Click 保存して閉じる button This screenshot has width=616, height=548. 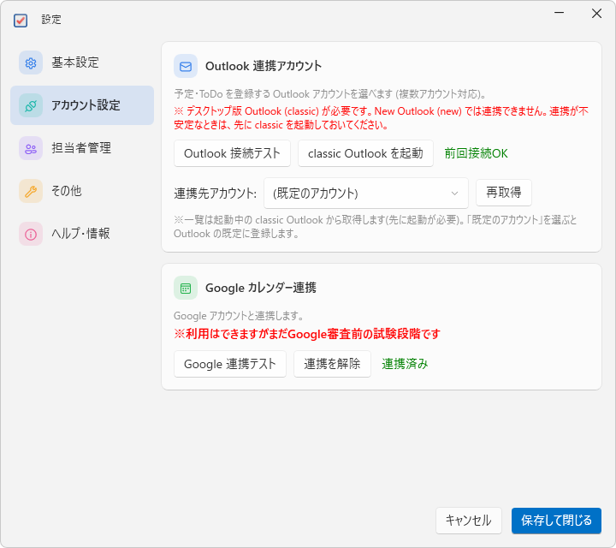556,521
